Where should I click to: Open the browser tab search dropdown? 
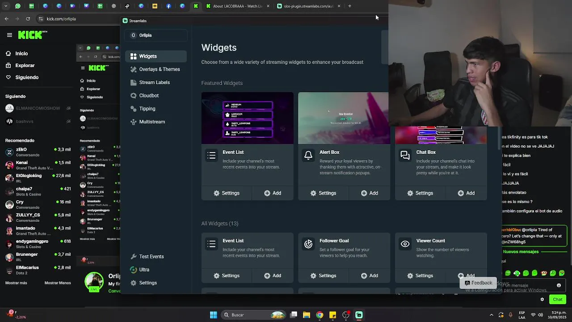tap(6, 6)
